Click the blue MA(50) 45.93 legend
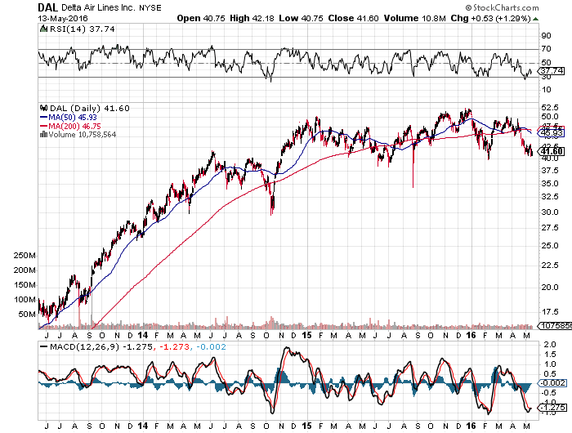 point(68,117)
